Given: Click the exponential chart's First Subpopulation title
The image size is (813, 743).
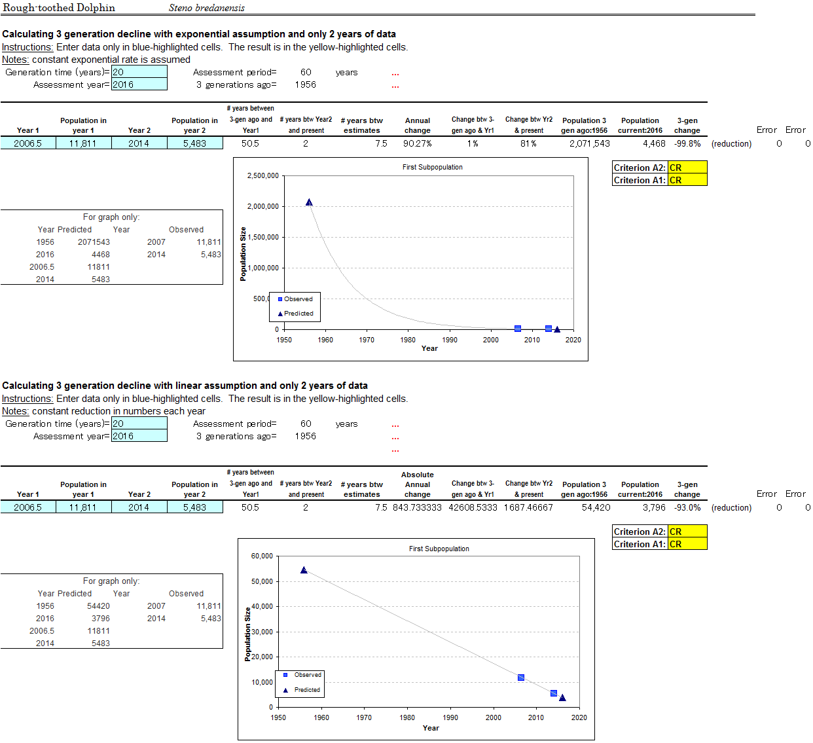Looking at the screenshot, I should pos(432,167).
